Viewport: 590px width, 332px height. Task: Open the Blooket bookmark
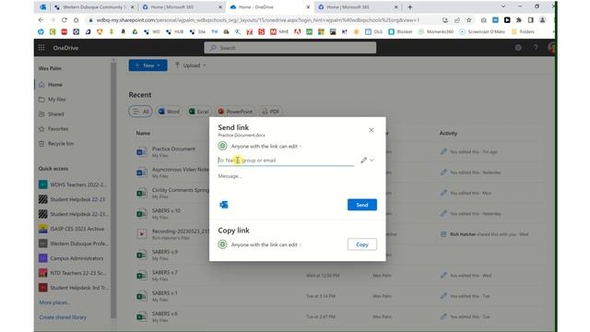tap(400, 31)
